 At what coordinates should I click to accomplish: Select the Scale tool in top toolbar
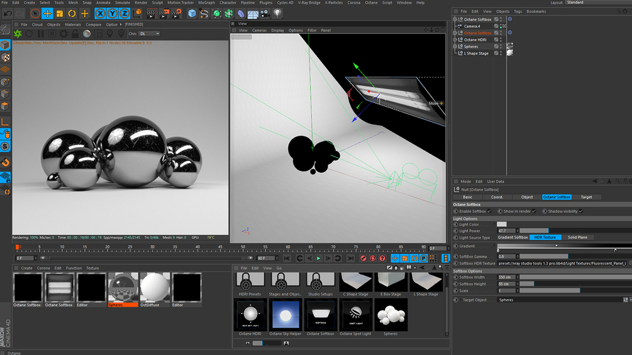coord(60,14)
